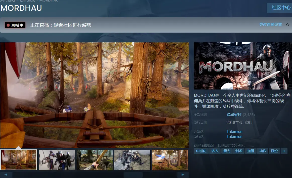Screen dimensions: 292x178
Task: Select the blue and white tent thumbnail
Action: tap(170, 160)
